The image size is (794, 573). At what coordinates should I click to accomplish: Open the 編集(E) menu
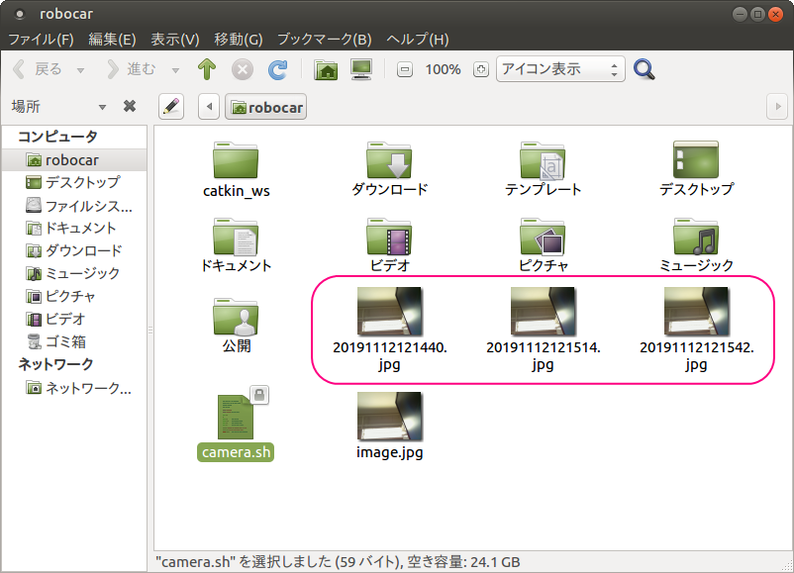113,39
